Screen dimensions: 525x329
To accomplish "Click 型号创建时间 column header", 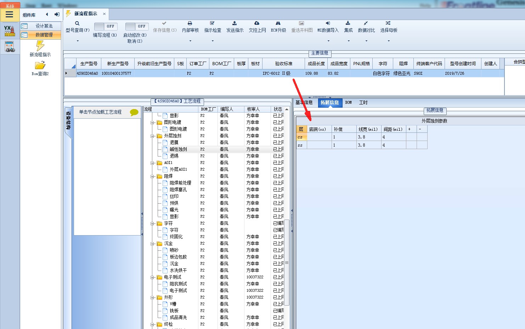I will coord(463,64).
